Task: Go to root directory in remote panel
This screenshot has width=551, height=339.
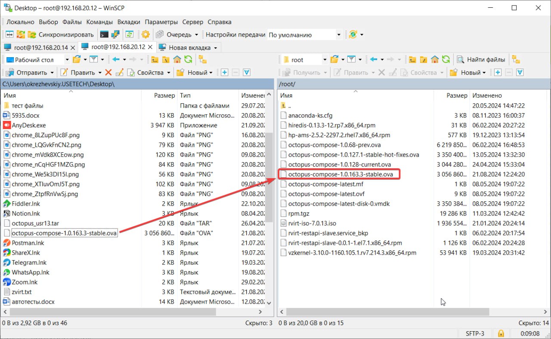Action: click(x=424, y=59)
